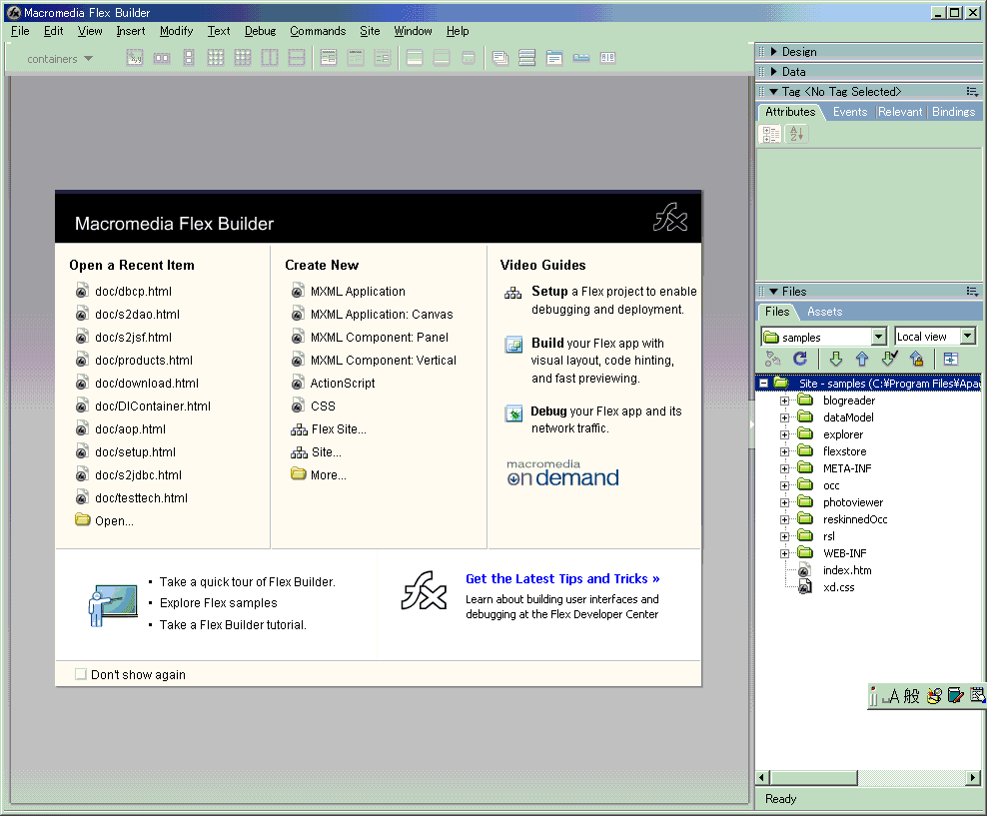Expand the WEB-INF folder

click(784, 553)
